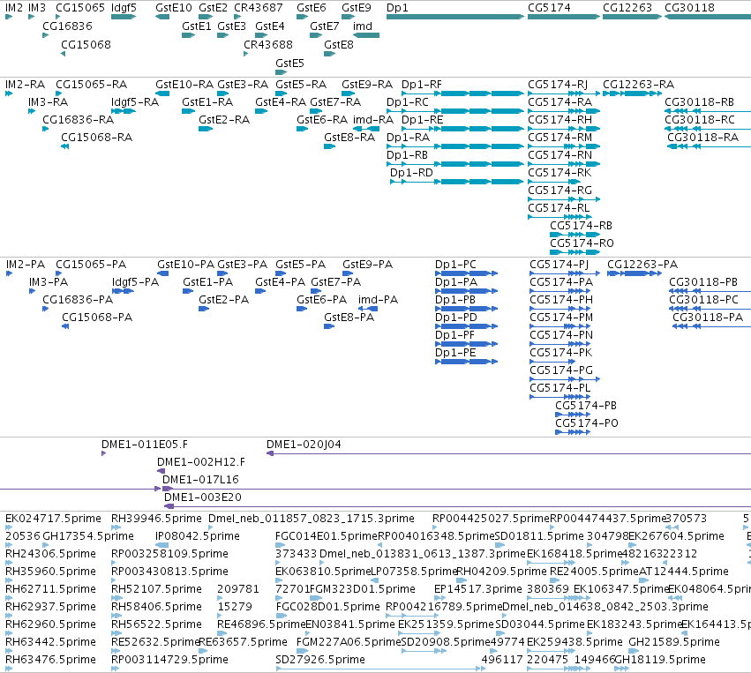Click protein CG5174-PO
Screen dimensions: 751x673
click(573, 432)
